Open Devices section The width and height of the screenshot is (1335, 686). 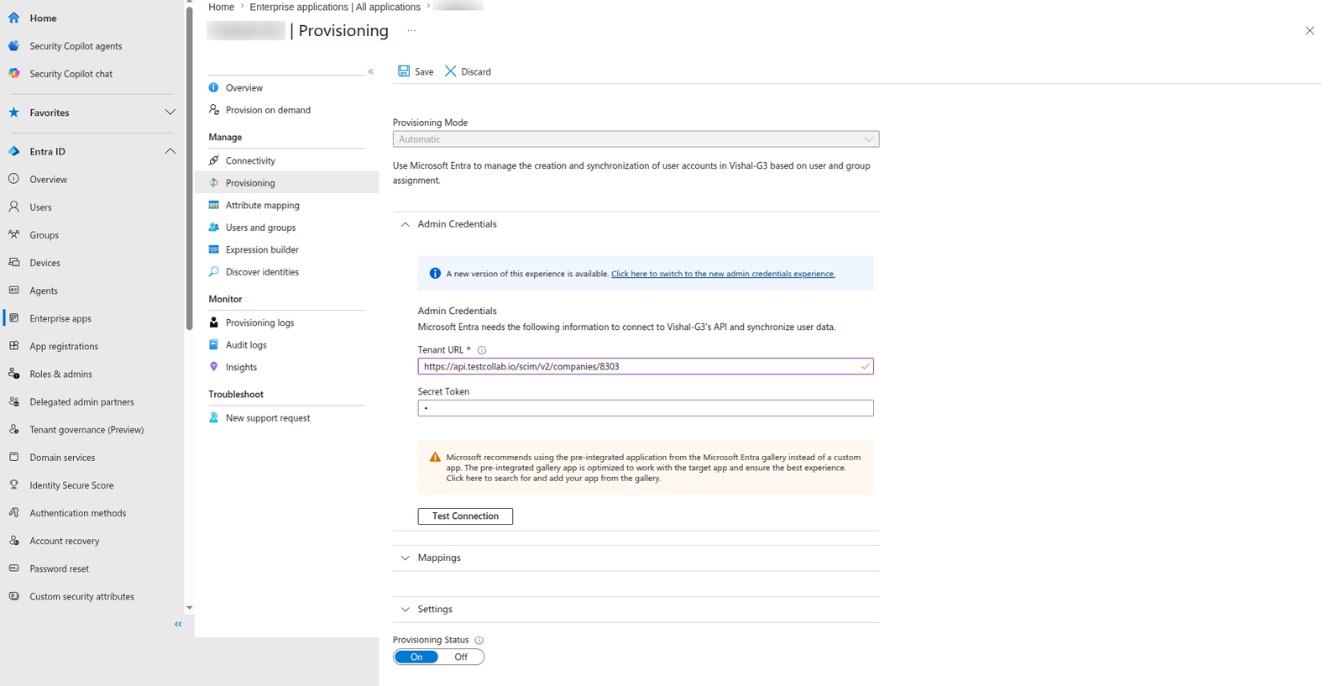[x=44, y=263]
